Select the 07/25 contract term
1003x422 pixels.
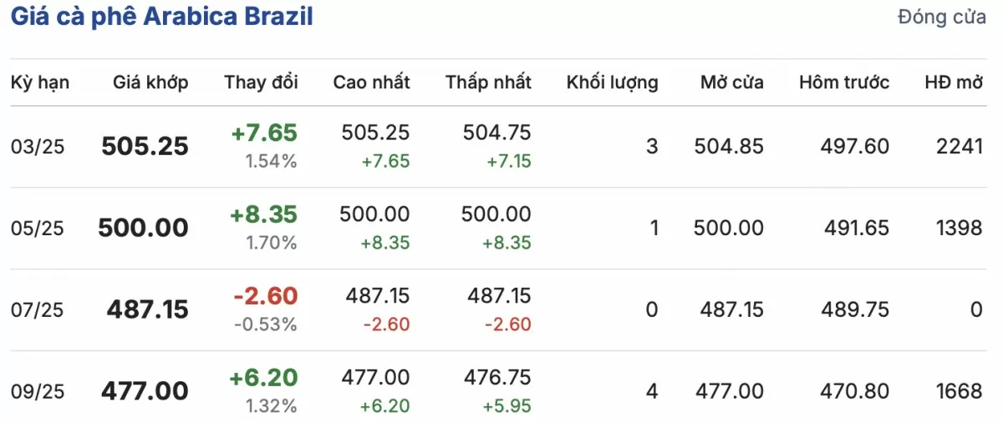pyautogui.click(x=37, y=310)
